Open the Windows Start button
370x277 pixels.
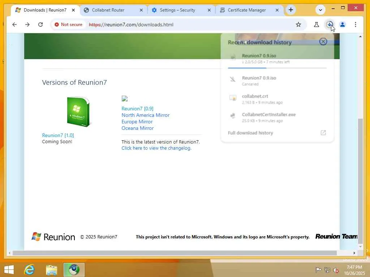click(9, 270)
